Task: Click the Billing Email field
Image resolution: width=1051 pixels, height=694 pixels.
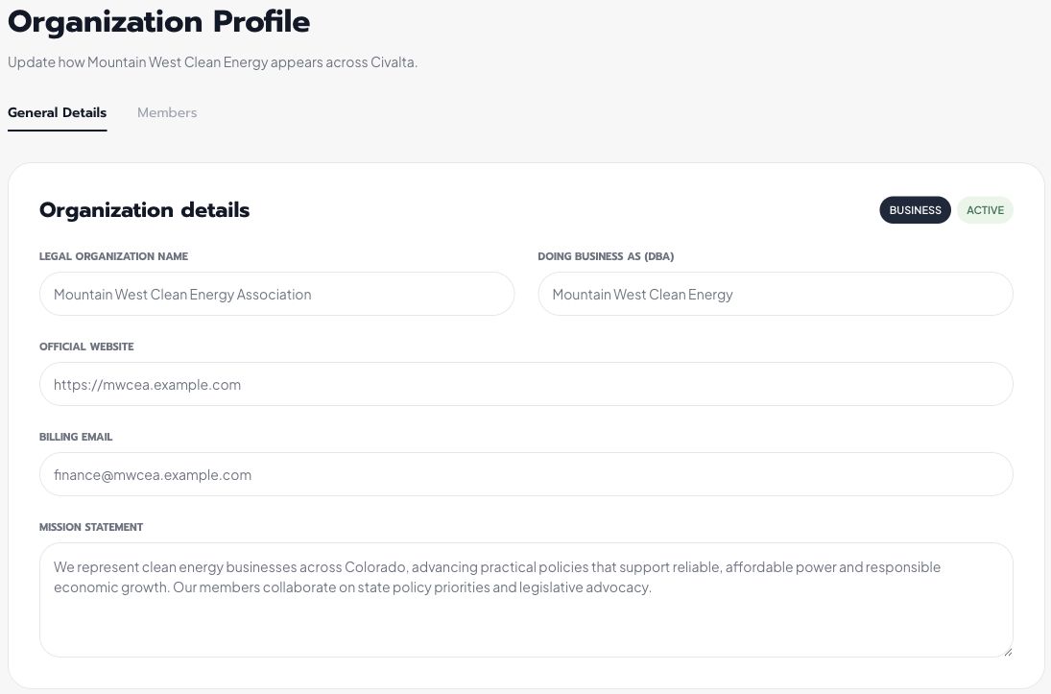Action: pos(526,475)
